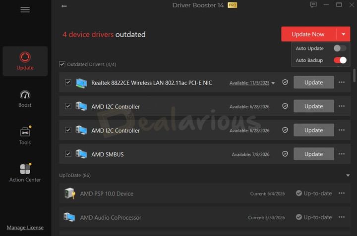Click second AMD I2C Controller shield icon
The height and width of the screenshot is (236, 357).
[285, 130]
